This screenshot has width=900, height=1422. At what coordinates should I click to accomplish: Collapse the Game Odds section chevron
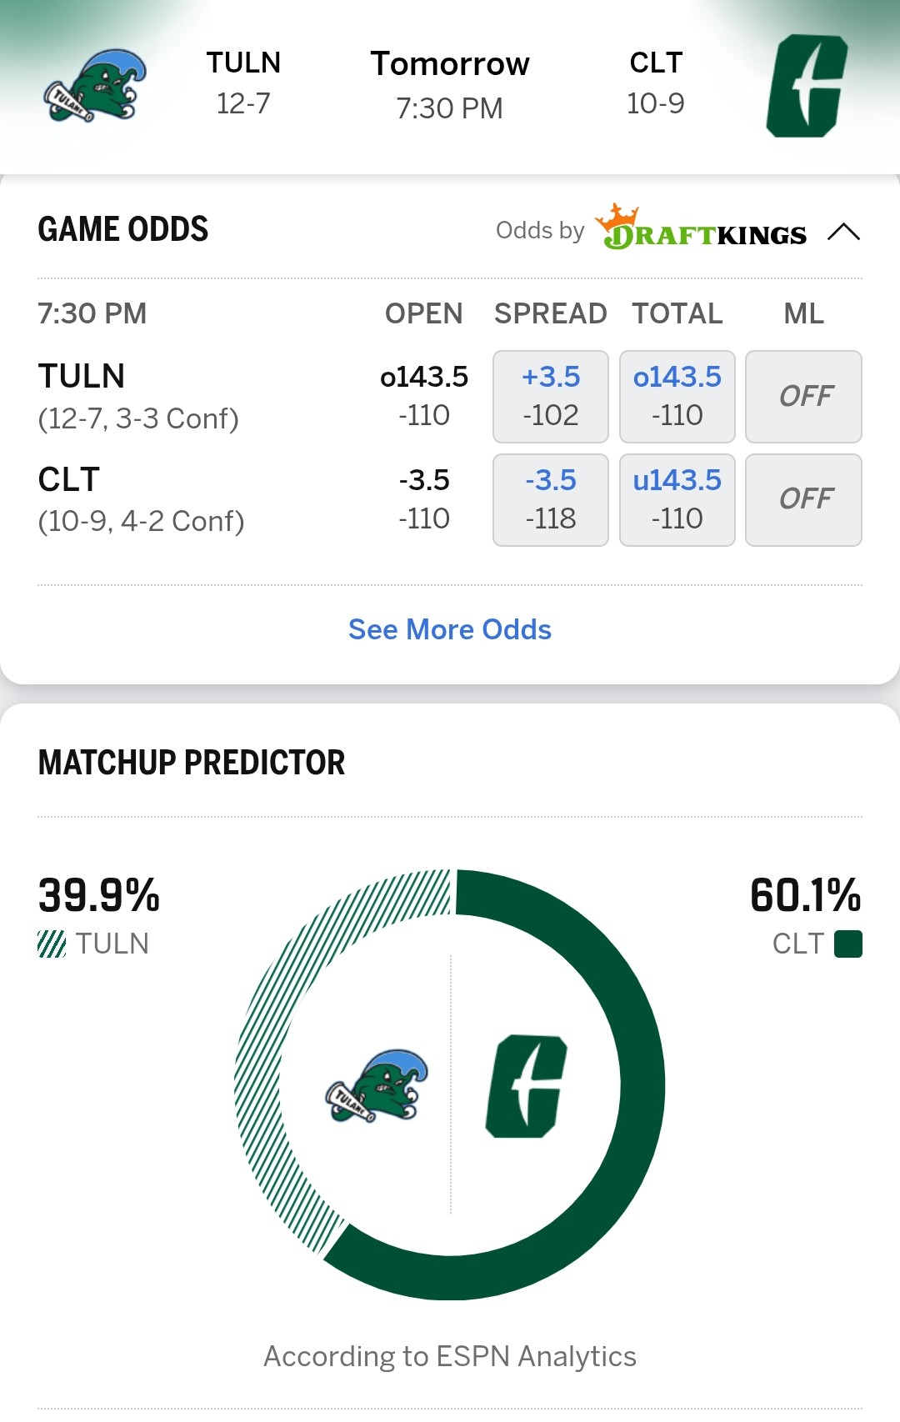843,232
